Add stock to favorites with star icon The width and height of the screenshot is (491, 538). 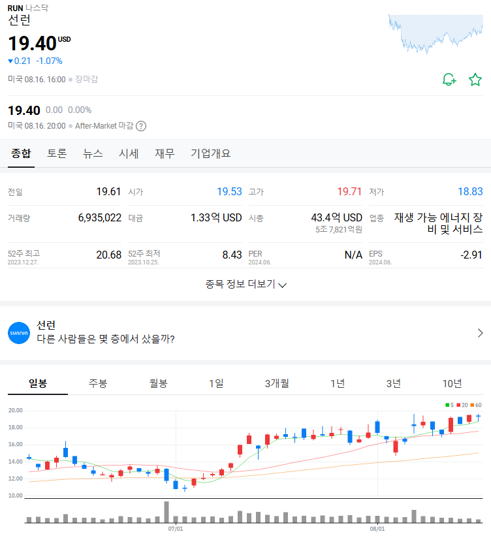[x=475, y=80]
